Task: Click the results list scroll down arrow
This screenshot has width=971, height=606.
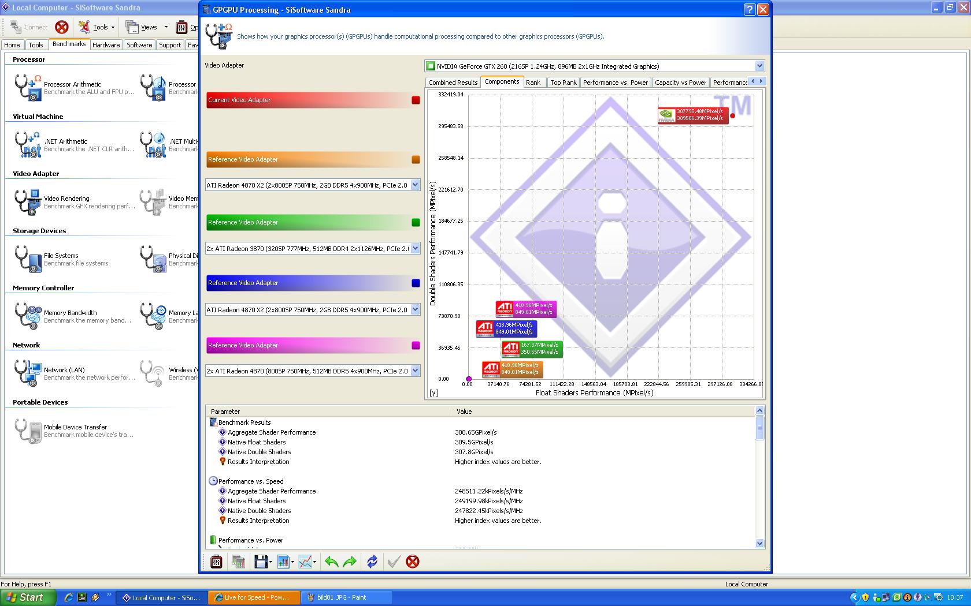Action: [759, 543]
